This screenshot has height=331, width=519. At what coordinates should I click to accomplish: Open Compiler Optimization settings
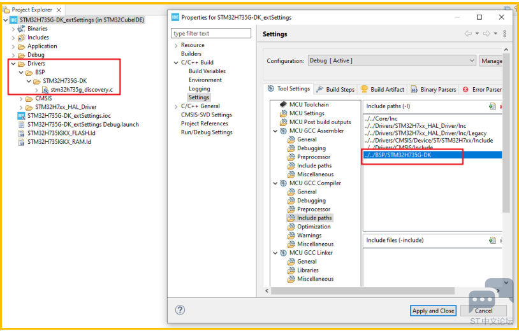(x=314, y=227)
